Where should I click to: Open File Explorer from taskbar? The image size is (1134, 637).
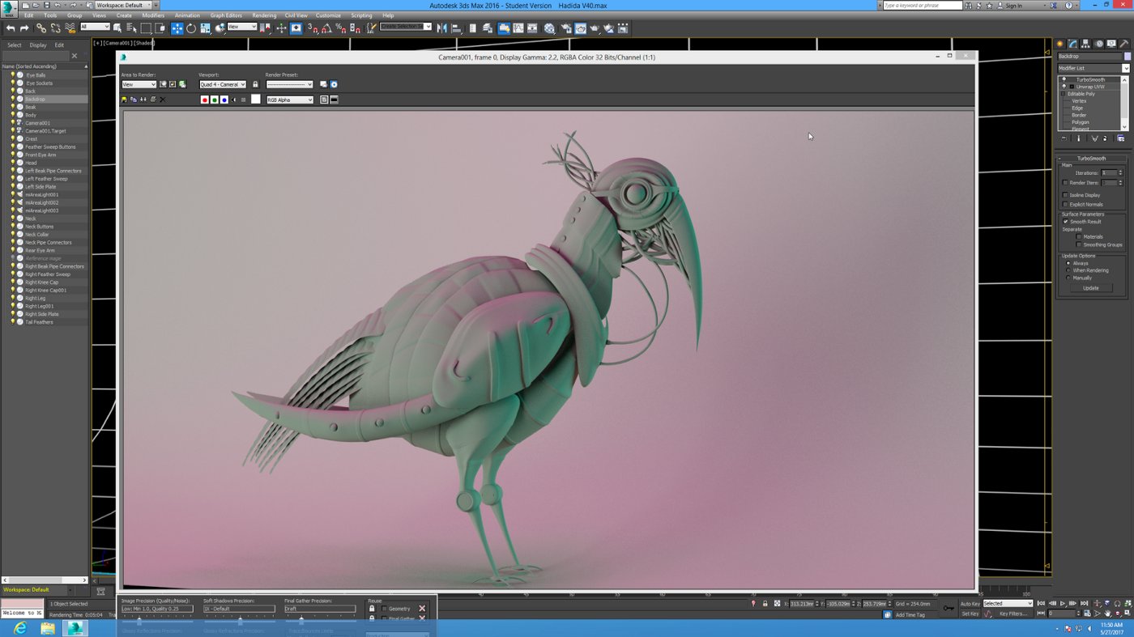pyautogui.click(x=48, y=628)
